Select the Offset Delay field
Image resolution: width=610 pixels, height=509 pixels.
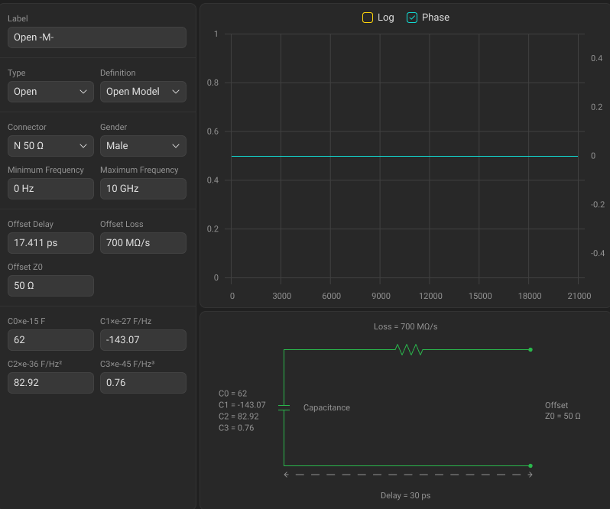(50, 243)
